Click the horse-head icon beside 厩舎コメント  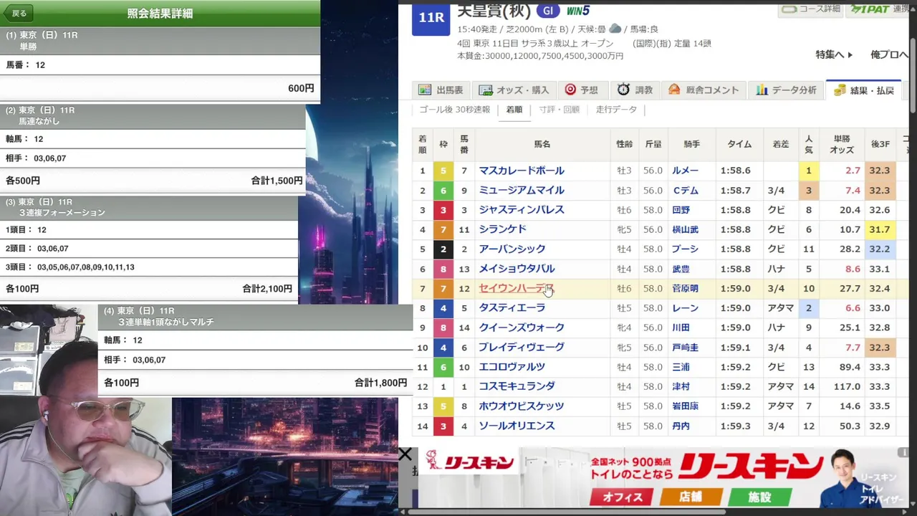click(674, 90)
